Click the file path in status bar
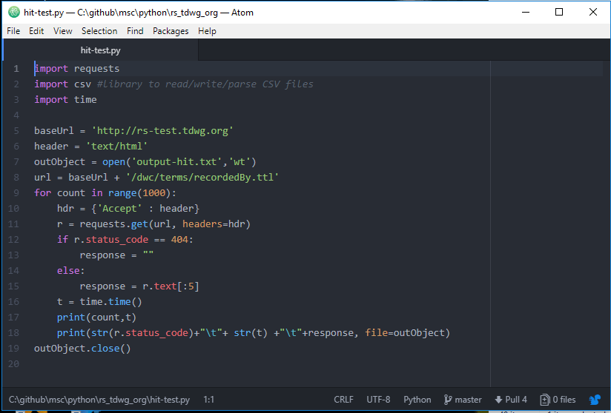Image resolution: width=611 pixels, height=413 pixels. click(99, 400)
